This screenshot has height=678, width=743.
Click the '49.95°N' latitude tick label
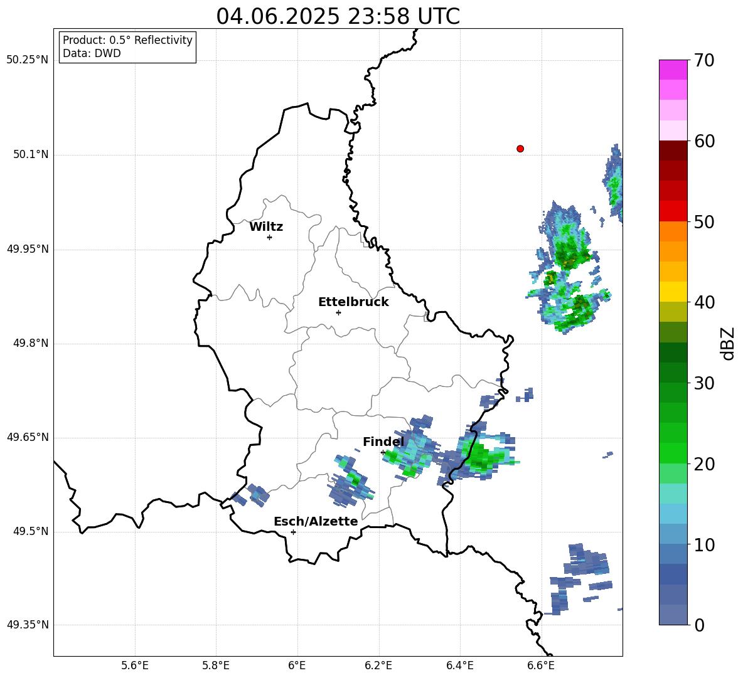point(27,248)
